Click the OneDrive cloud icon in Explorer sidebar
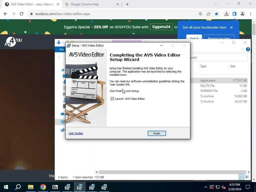This screenshot has width=256, height=192. [x=63, y=114]
